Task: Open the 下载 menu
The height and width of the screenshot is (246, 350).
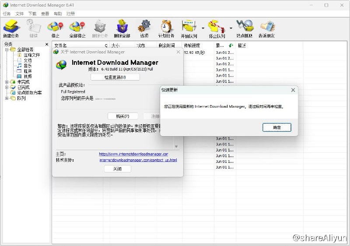Action: click(x=32, y=14)
